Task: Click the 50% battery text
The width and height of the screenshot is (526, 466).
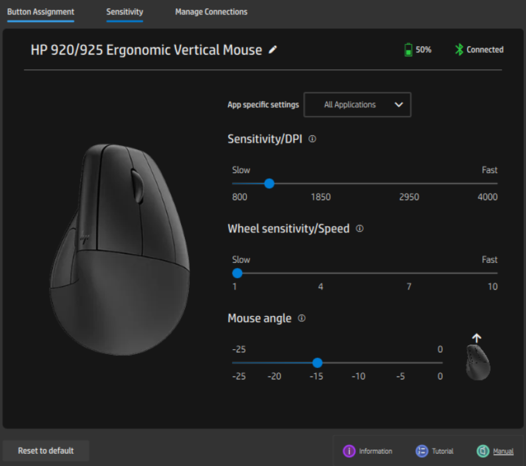Action: (424, 50)
